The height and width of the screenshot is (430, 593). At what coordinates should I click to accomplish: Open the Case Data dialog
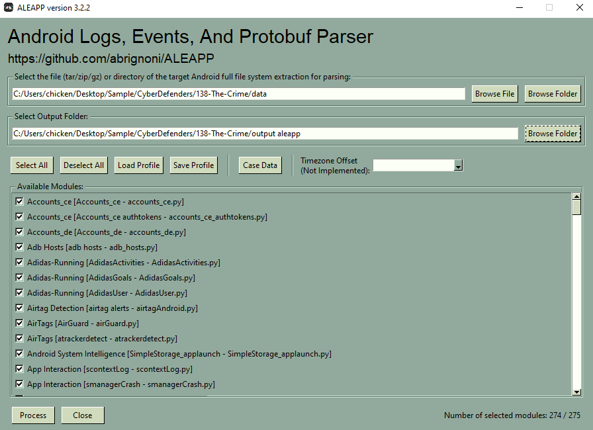[260, 165]
